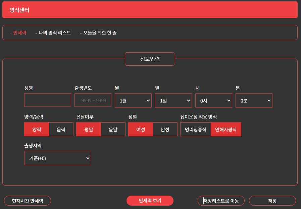Select the 만세력 menu item
This screenshot has width=301, height=209.
pyautogui.click(x=19, y=32)
